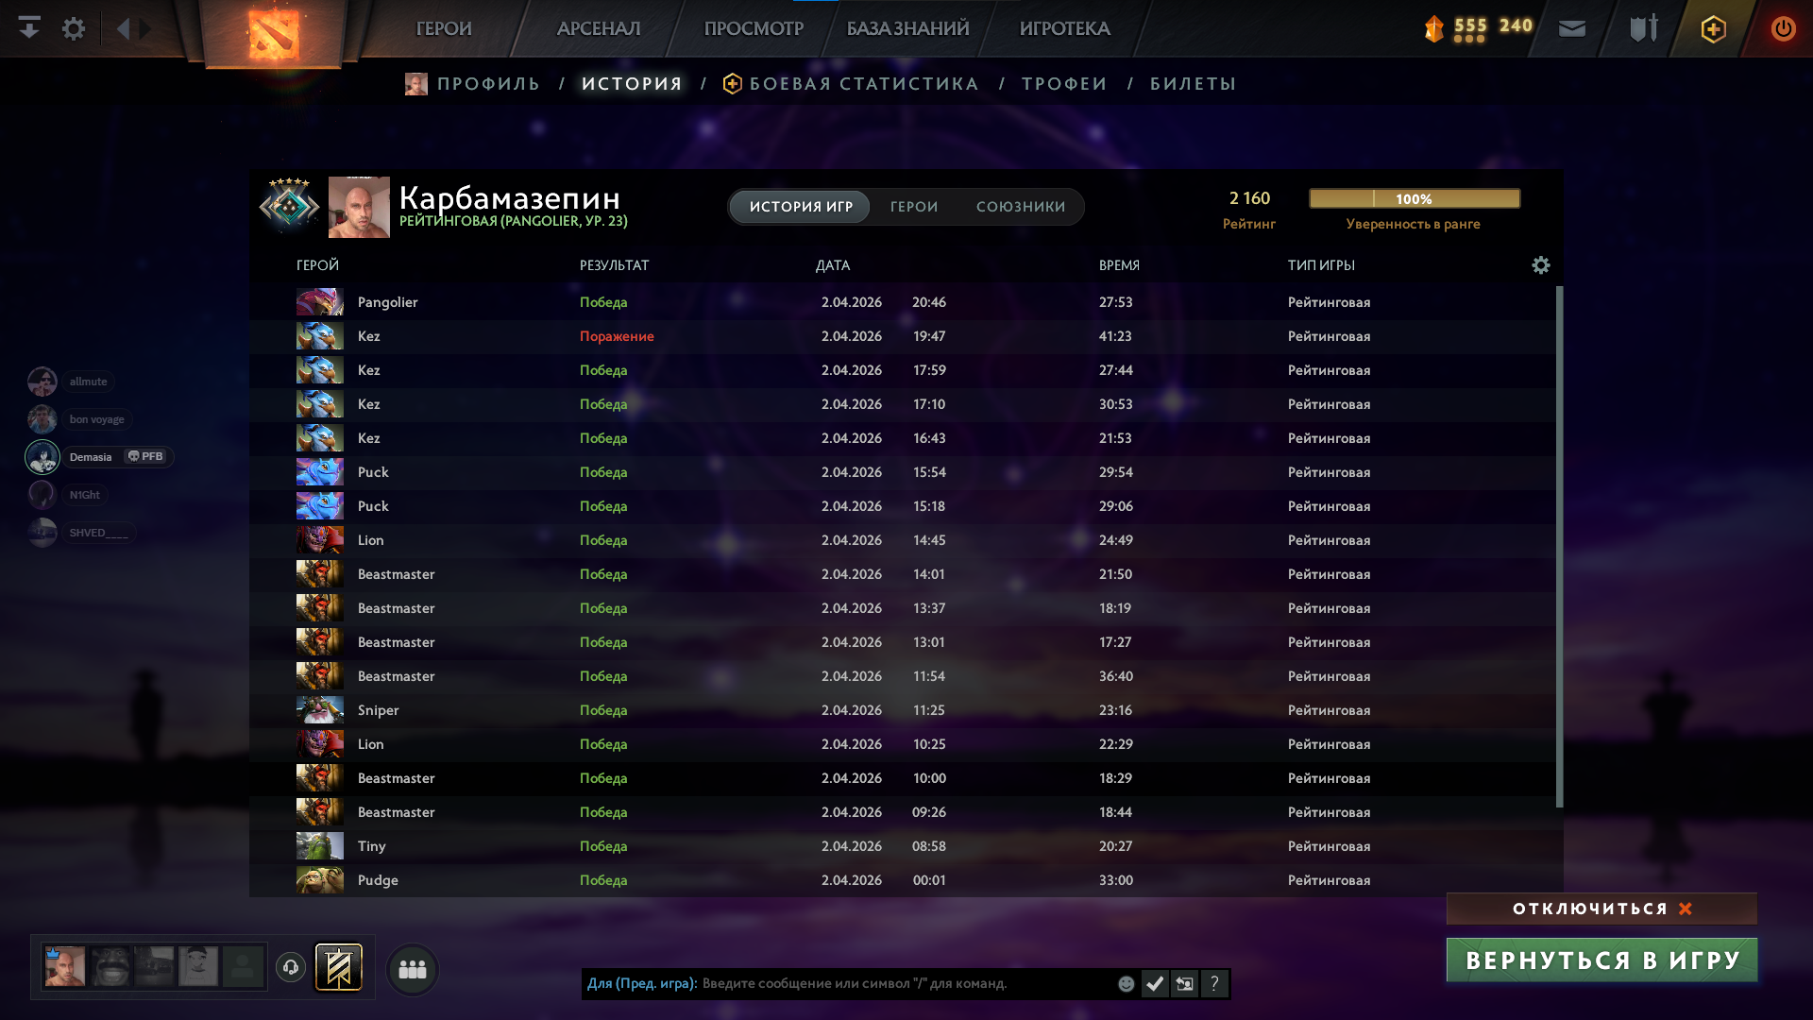The height and width of the screenshot is (1020, 1813).
Task: Open match history column settings gear
Action: click(x=1541, y=265)
